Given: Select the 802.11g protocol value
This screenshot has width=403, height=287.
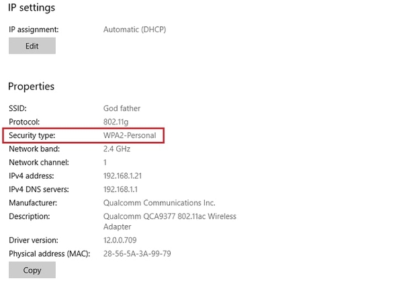Looking at the screenshot, I should (115, 122).
